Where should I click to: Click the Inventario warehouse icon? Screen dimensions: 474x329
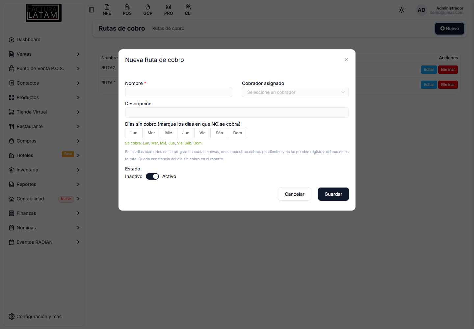(12, 170)
